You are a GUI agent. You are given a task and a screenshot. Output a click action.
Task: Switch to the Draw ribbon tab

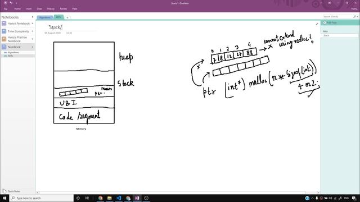[x=39, y=9]
